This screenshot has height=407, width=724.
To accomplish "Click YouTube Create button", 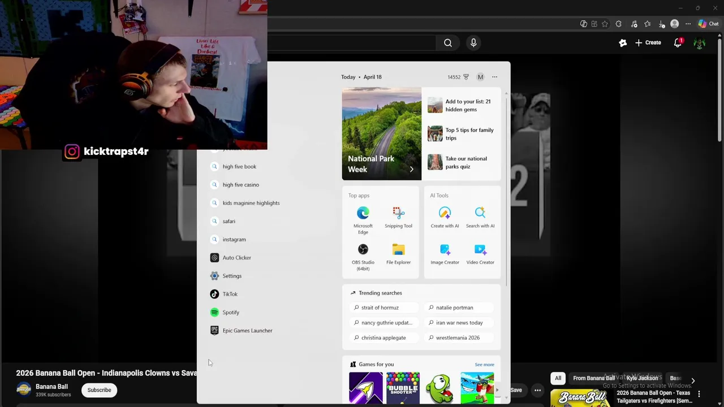I will (648, 42).
